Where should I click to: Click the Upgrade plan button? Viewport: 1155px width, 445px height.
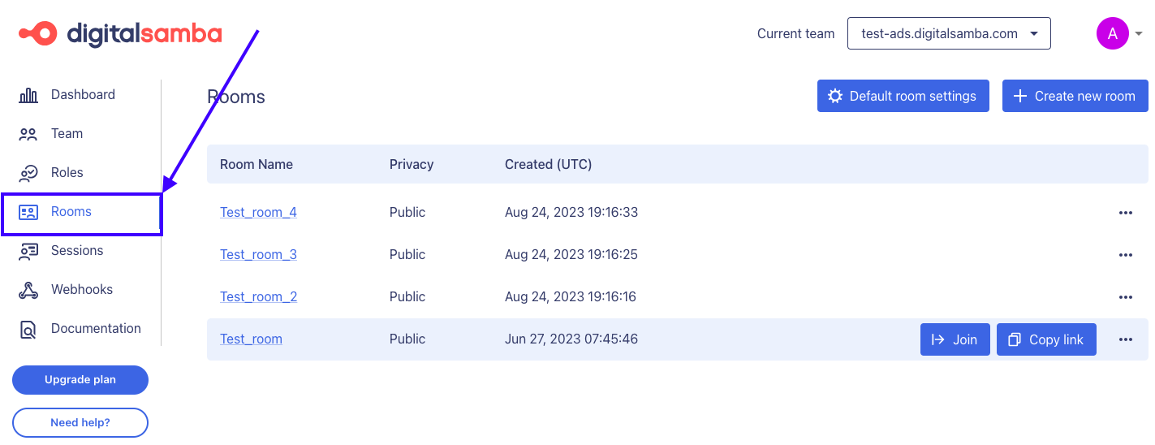point(80,379)
